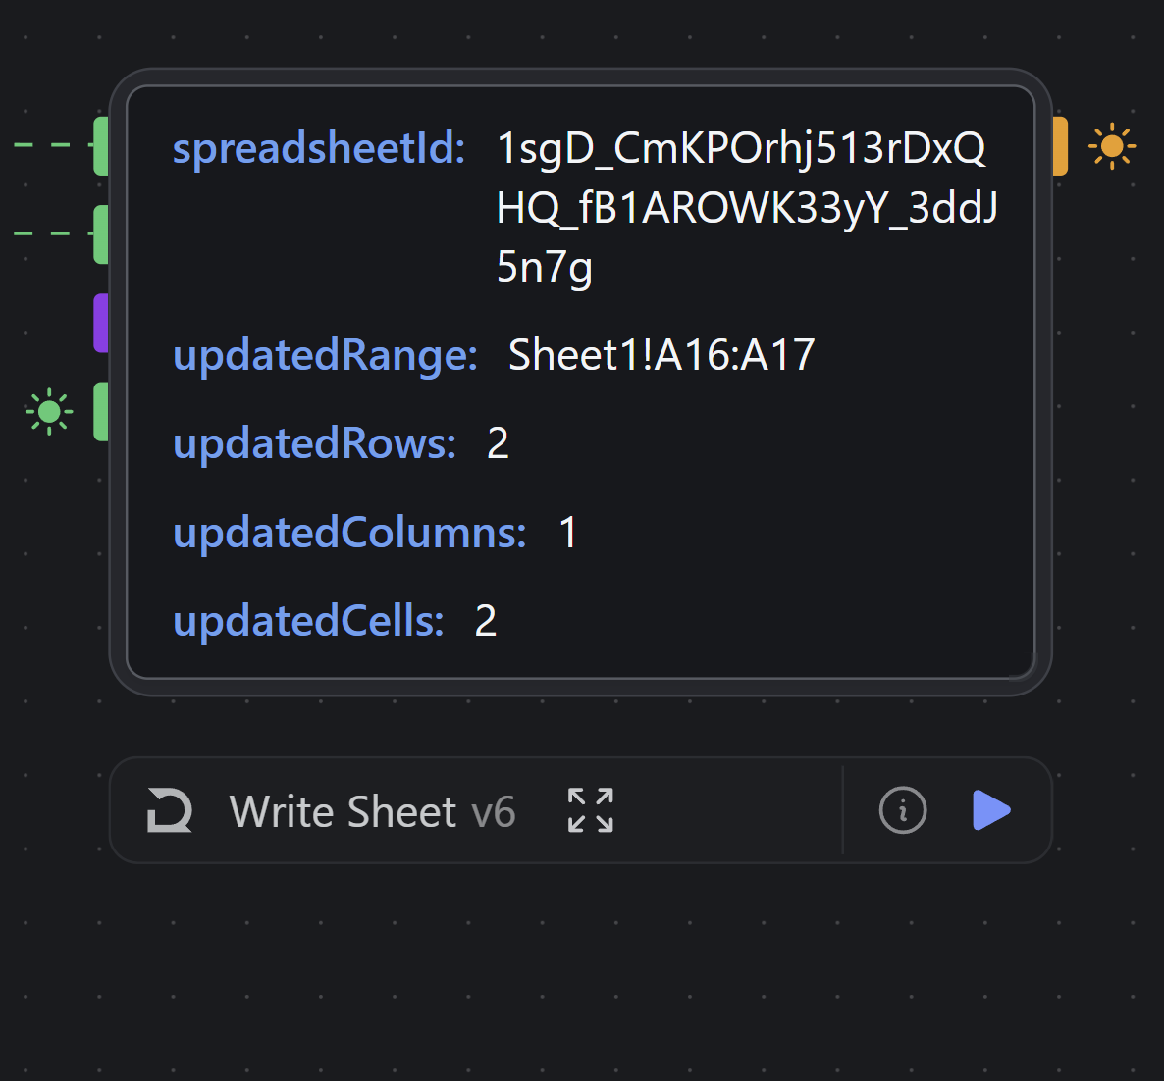Click the spreadsheet ID value text
The width and height of the screenshot is (1164, 1081).
(x=746, y=207)
